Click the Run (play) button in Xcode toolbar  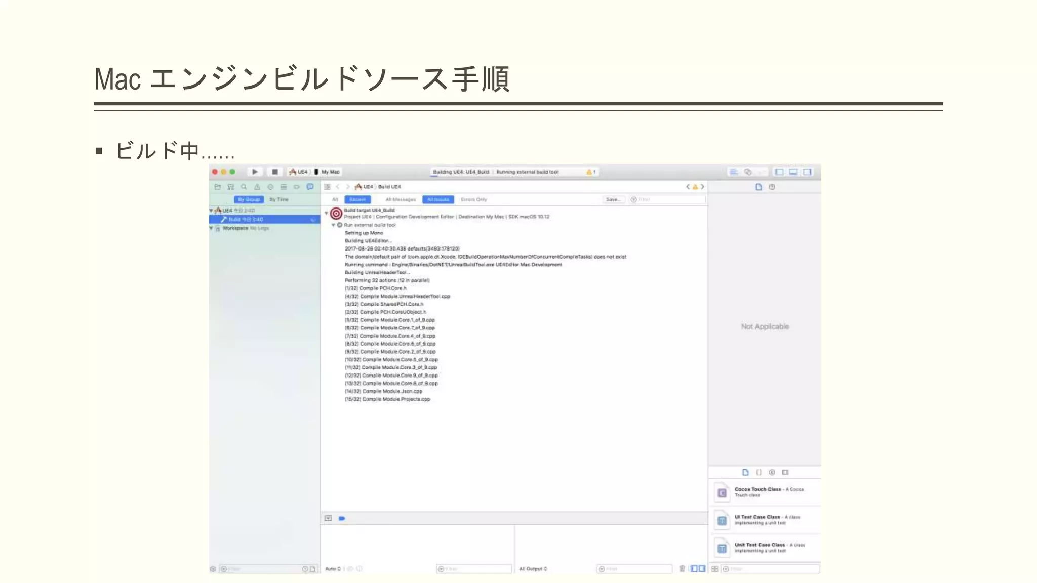[255, 172]
